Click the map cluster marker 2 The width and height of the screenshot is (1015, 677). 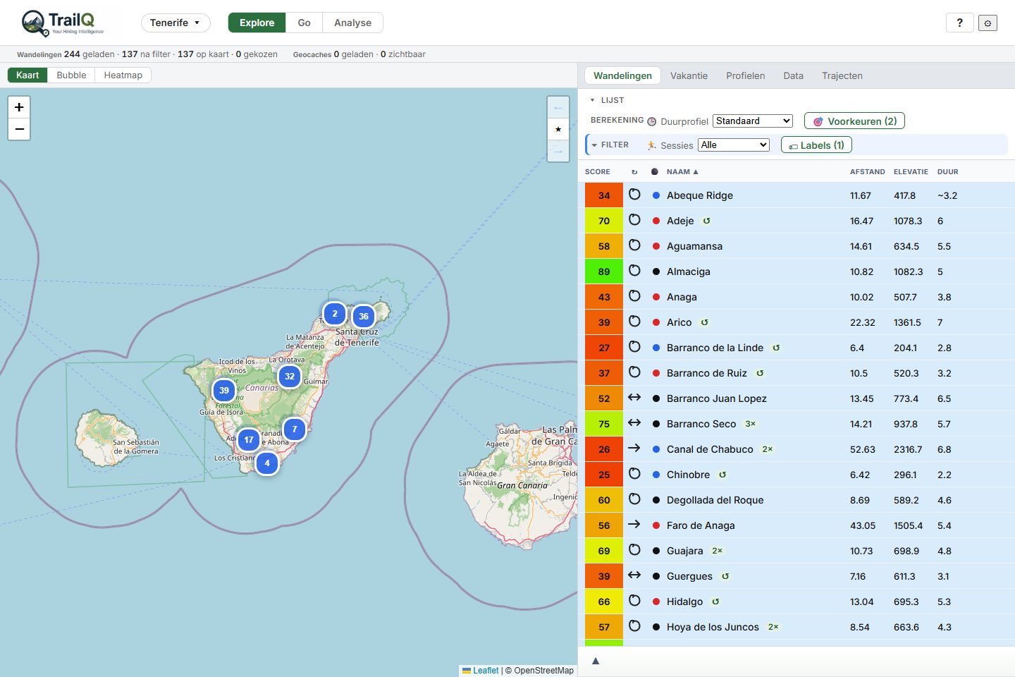[x=335, y=314]
